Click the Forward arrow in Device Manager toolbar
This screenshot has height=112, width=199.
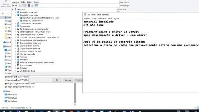16,6
